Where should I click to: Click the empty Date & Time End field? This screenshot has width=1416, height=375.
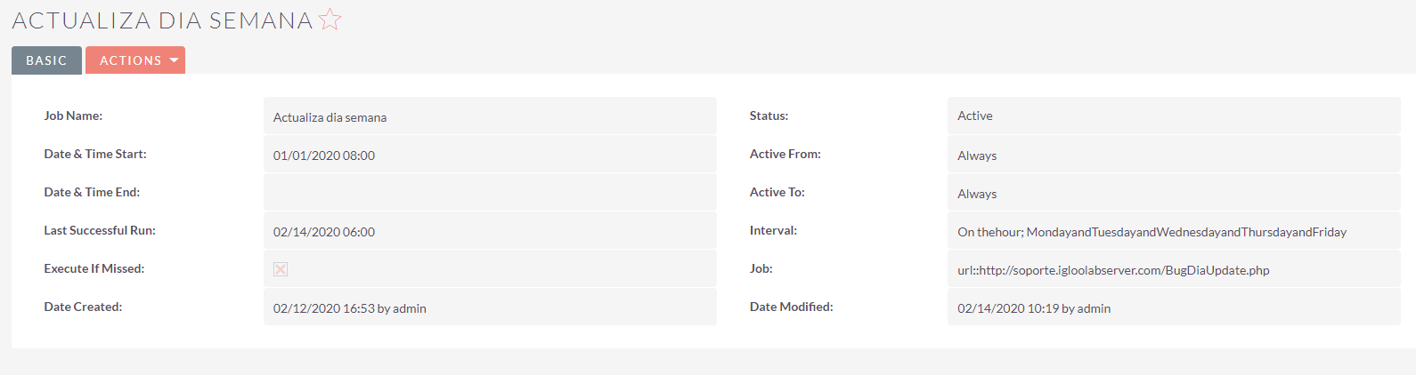pos(490,192)
